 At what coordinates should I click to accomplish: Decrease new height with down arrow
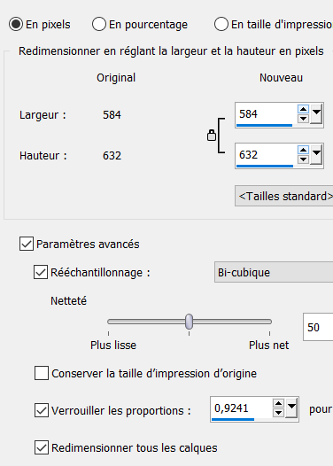point(303,159)
